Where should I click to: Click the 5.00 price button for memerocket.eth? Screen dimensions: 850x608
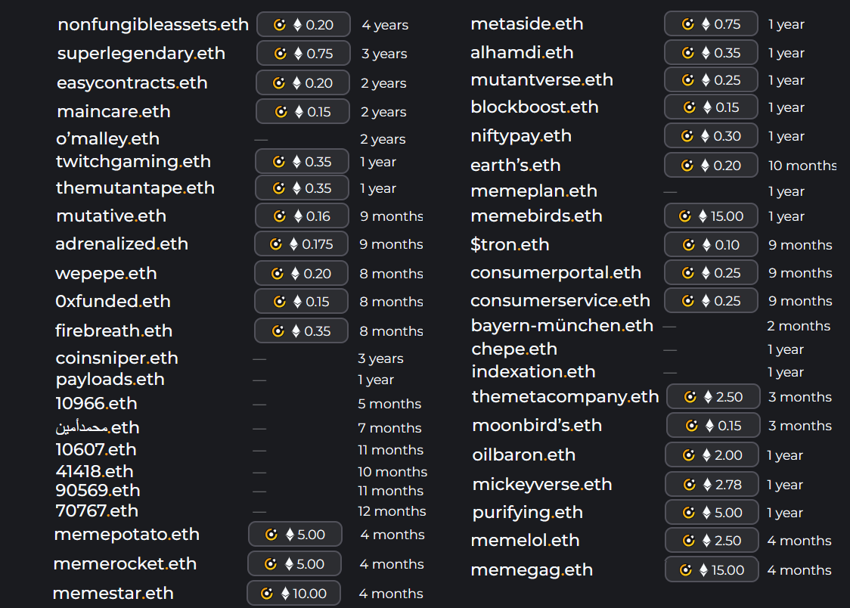294,564
